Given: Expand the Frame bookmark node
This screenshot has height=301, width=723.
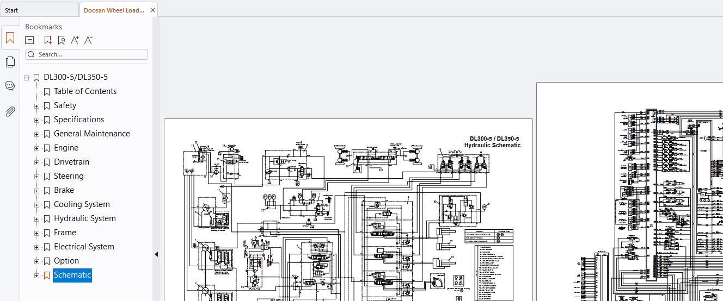Looking at the screenshot, I should tap(36, 233).
